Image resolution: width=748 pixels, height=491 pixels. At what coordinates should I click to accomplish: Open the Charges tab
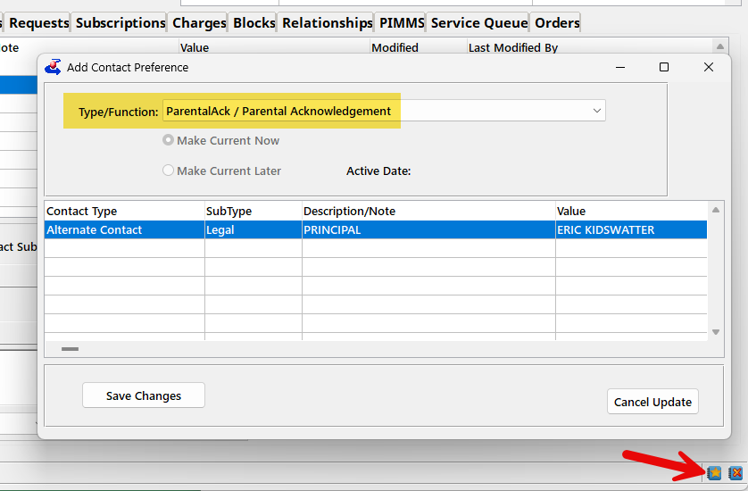pos(199,23)
